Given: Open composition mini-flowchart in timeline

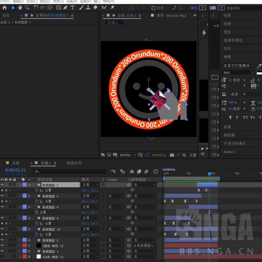Looking at the screenshot, I should tap(113, 171).
